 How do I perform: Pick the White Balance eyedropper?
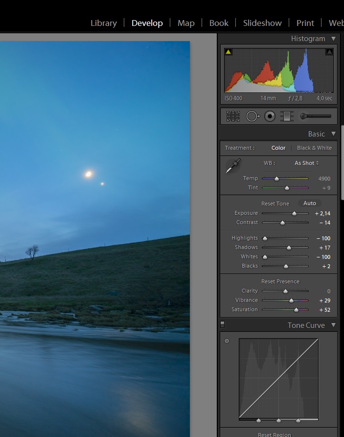233,166
